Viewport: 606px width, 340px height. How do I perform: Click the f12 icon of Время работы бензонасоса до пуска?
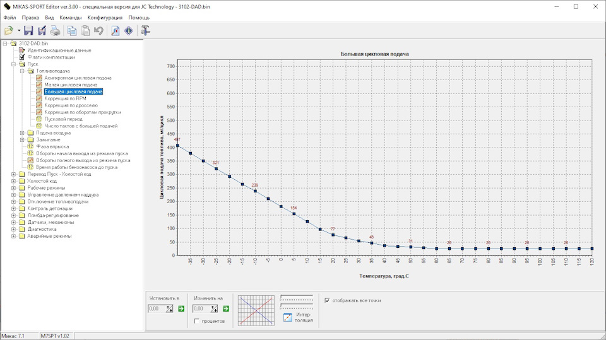(x=30, y=167)
